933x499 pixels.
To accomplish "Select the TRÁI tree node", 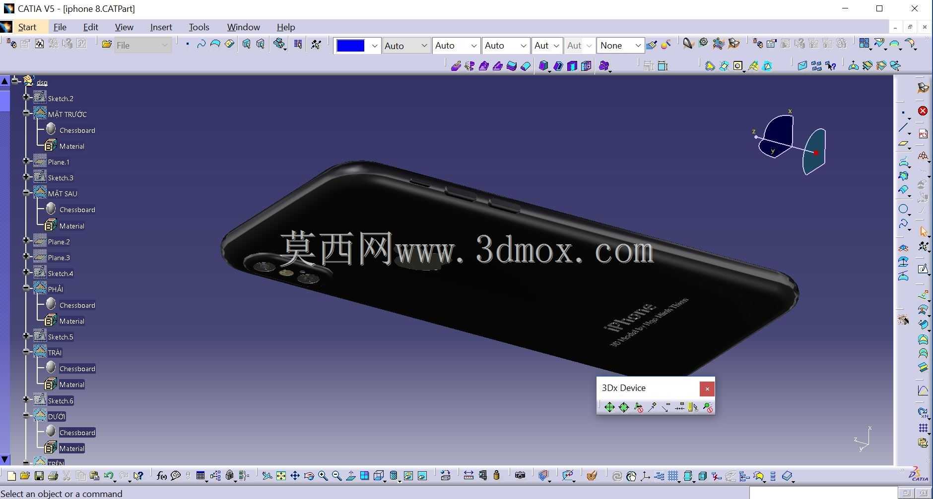I will tap(55, 353).
